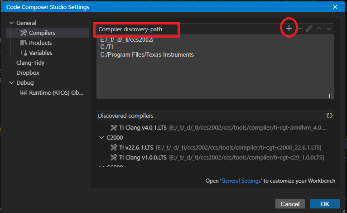
Task: Select the General category label
Action: coord(26,23)
